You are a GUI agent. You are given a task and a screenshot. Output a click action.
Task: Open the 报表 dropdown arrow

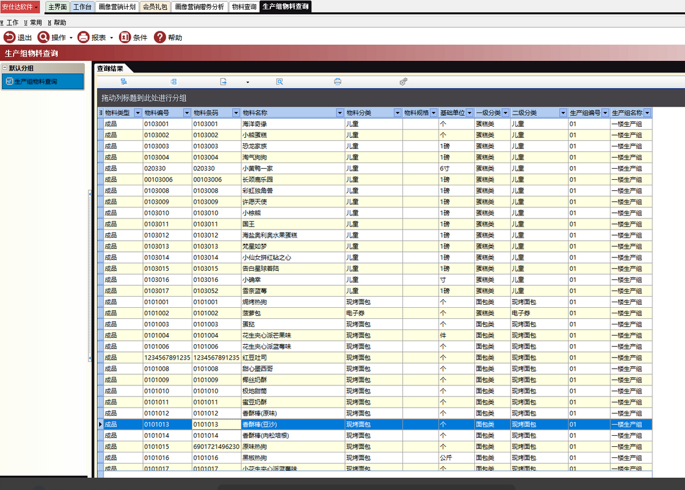tap(111, 38)
